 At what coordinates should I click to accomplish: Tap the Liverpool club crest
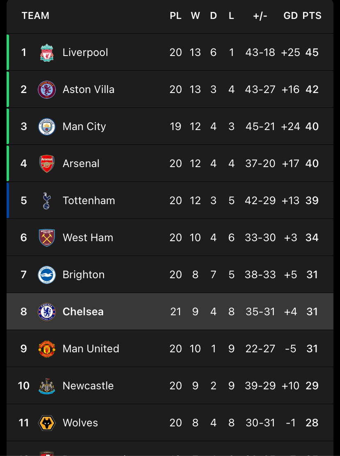(47, 53)
